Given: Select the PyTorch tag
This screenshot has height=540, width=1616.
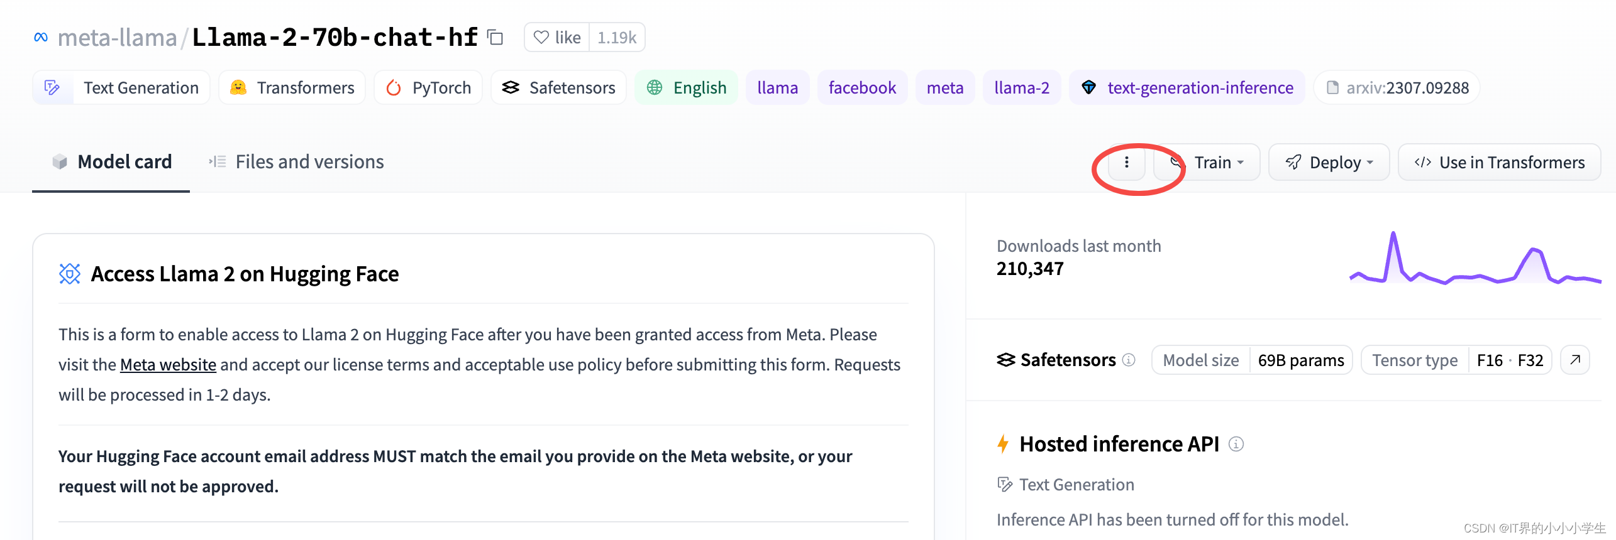Looking at the screenshot, I should (428, 87).
